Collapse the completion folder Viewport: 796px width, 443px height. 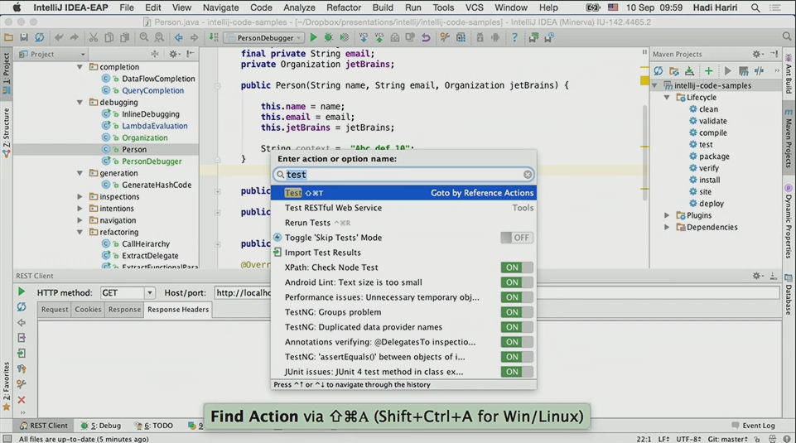click(80, 67)
